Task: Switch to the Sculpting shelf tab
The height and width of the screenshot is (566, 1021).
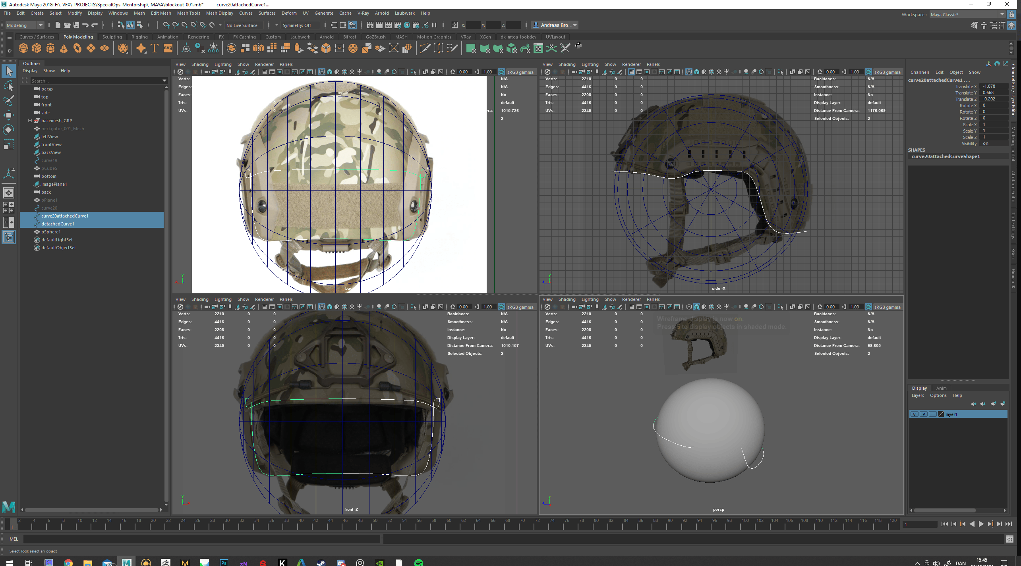Action: tap(112, 37)
